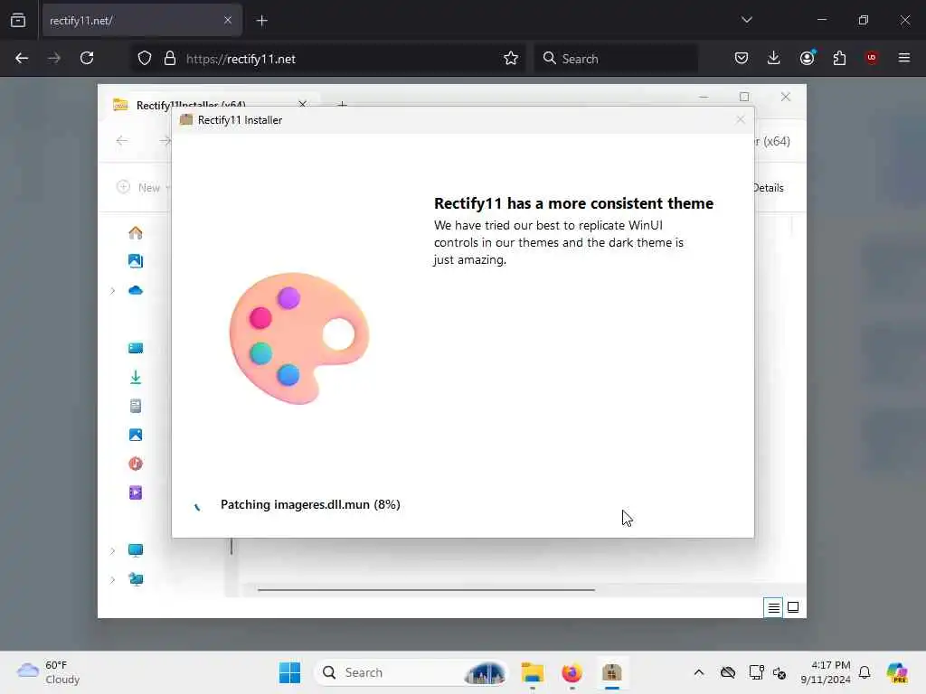Open the Firefox downloads panel
Screen dimensions: 926x694
coord(774,58)
